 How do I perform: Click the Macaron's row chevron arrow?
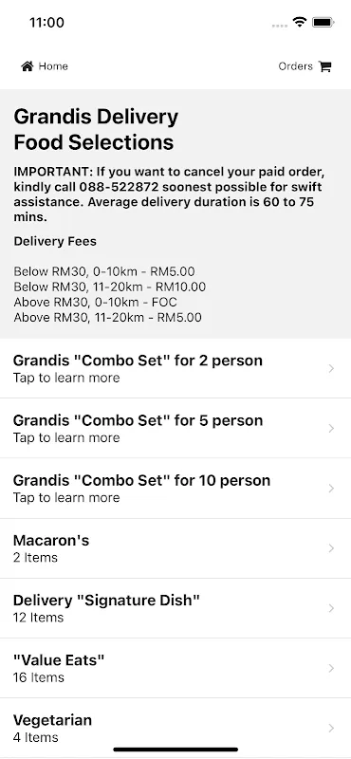pyautogui.click(x=331, y=548)
